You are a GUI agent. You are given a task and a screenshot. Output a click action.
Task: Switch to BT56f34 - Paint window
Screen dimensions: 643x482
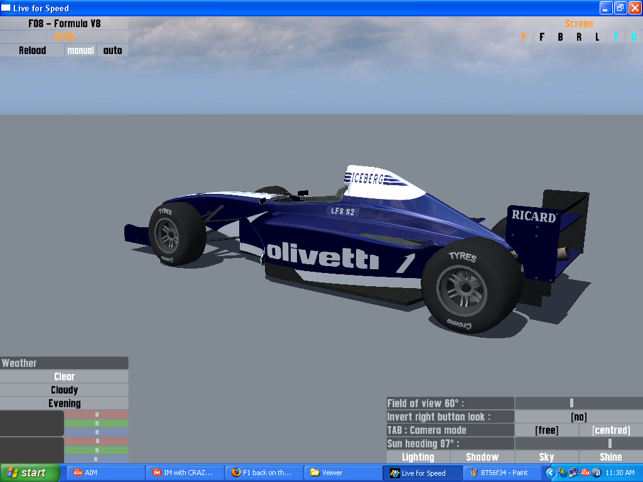pos(502,473)
